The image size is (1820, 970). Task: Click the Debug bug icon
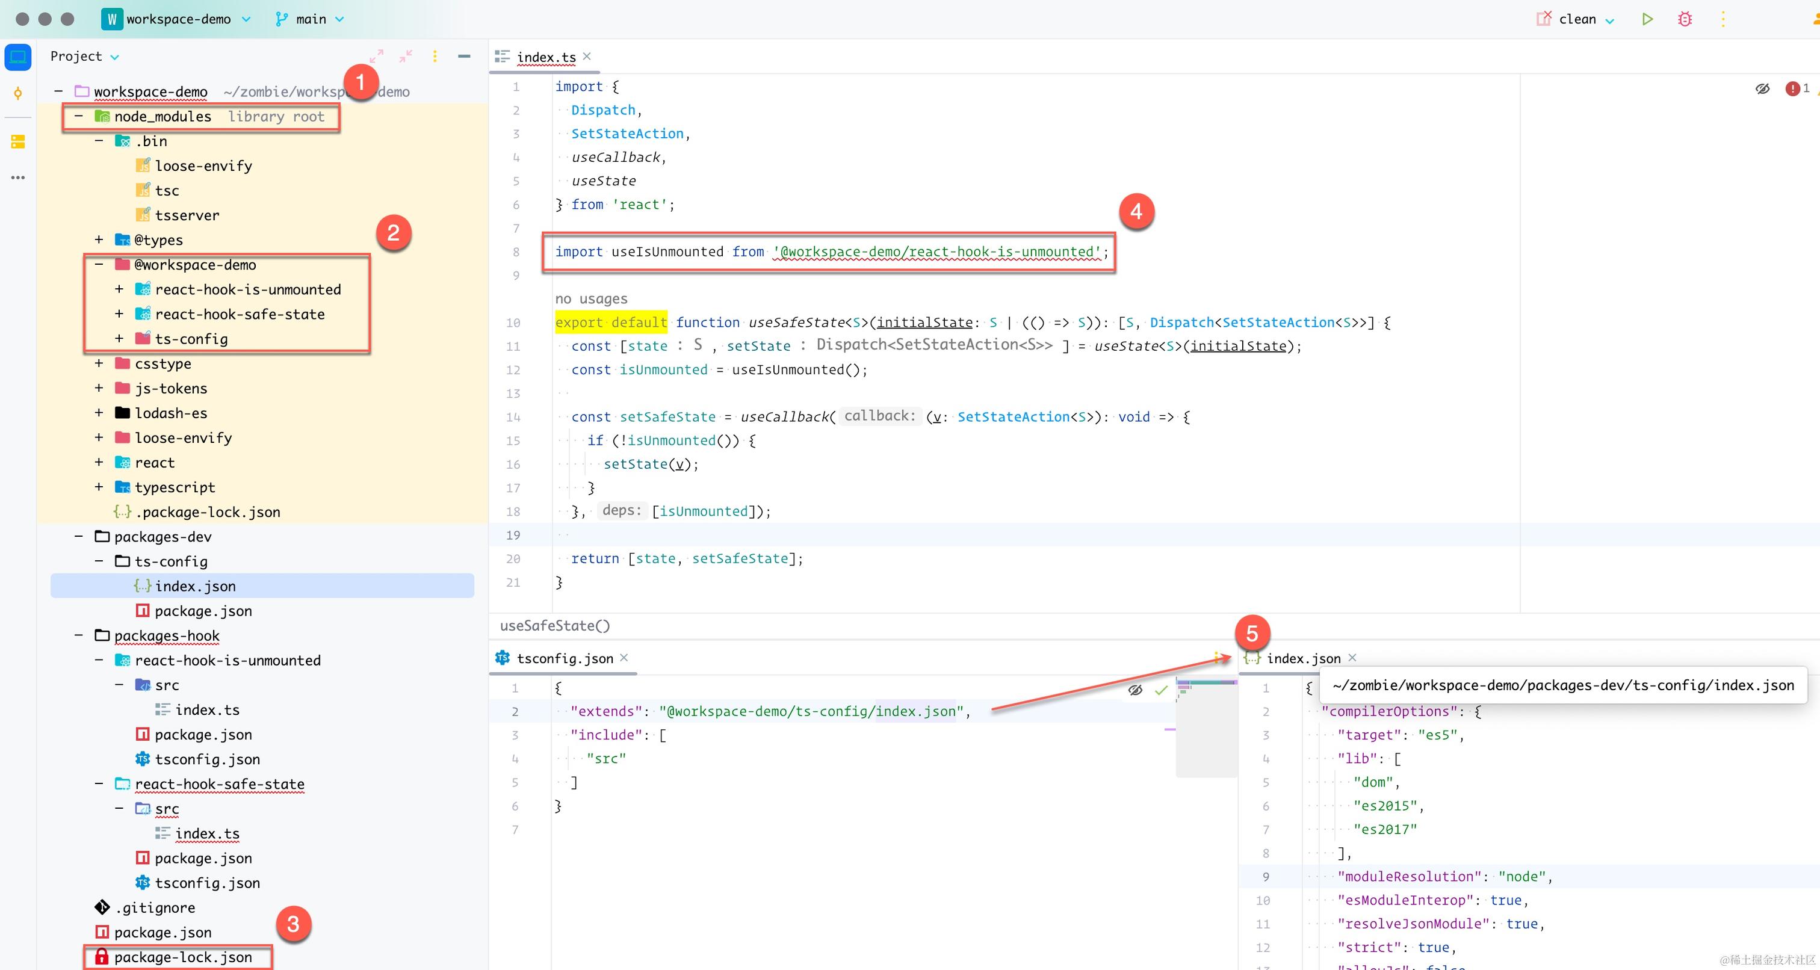[1685, 19]
